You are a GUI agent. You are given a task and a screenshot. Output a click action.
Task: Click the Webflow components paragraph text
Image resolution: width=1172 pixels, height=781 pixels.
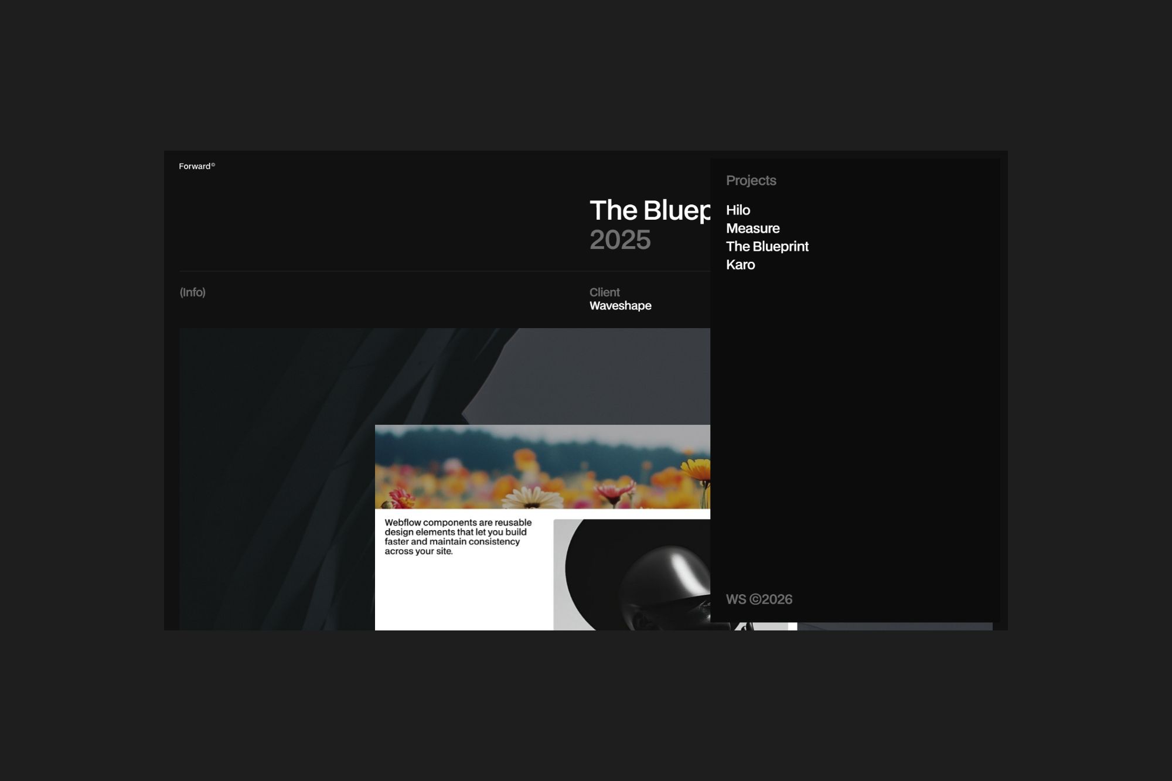(458, 537)
